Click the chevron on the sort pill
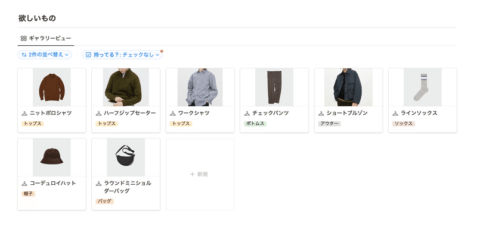 tap(67, 55)
